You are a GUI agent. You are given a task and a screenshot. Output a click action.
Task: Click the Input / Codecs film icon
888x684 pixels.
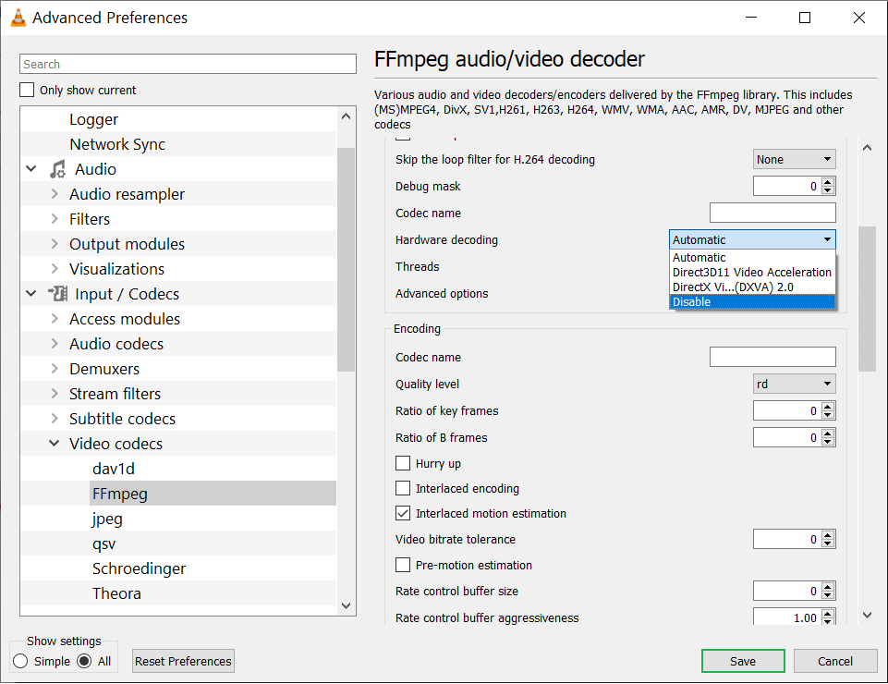click(x=57, y=294)
